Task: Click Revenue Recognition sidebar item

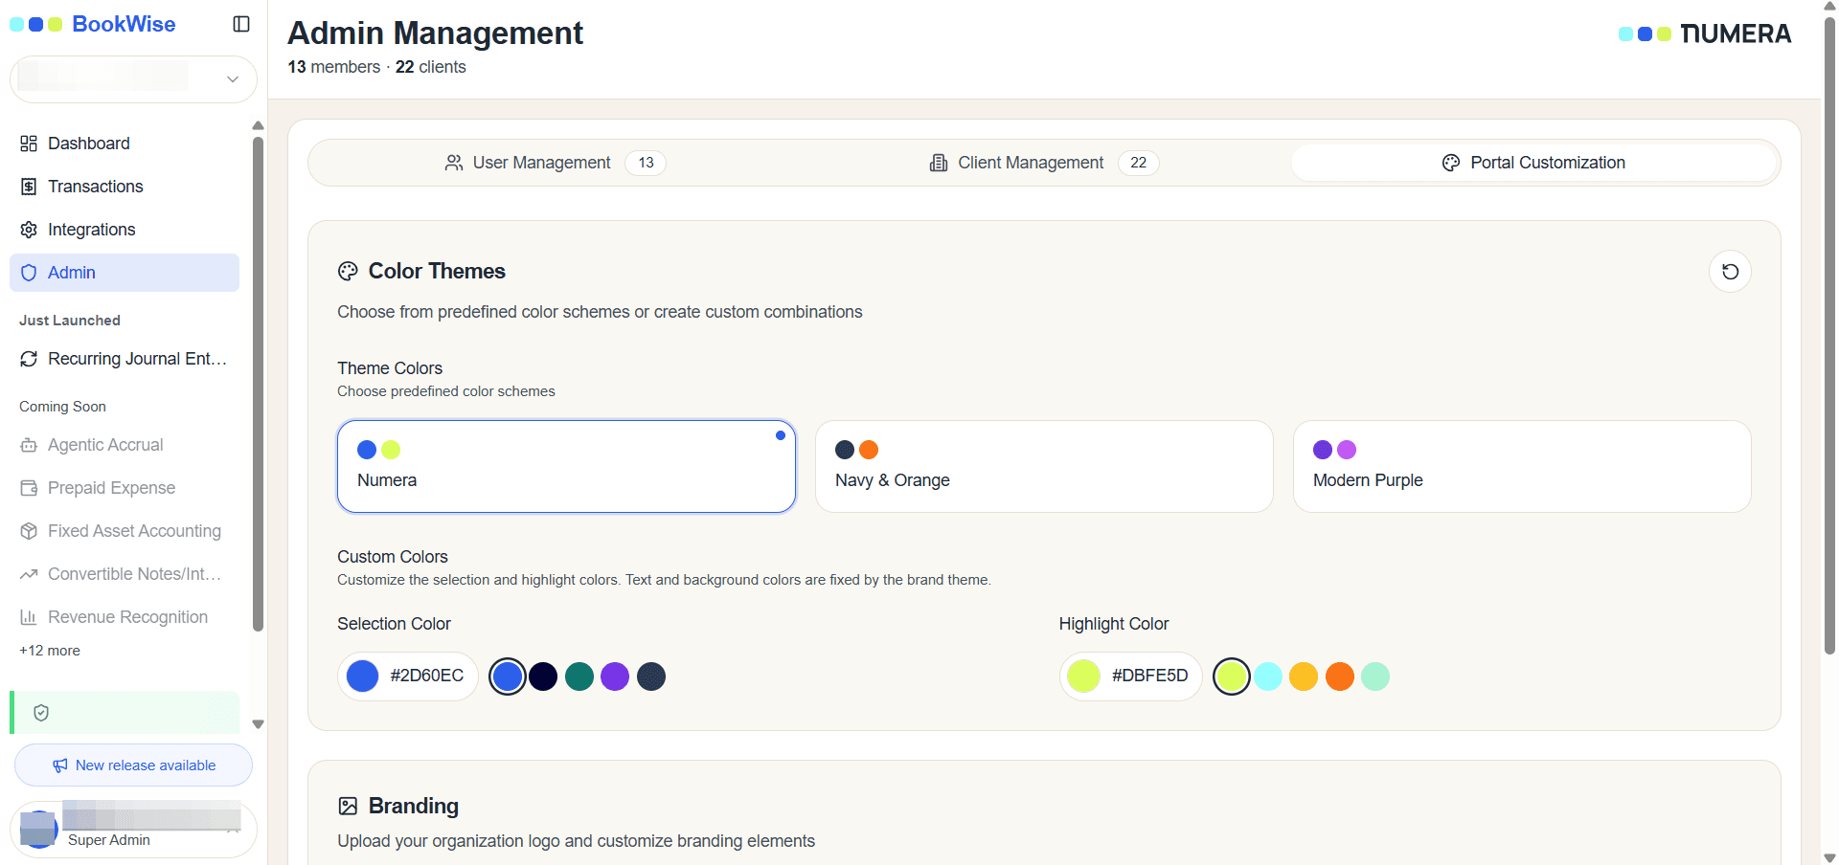Action: (125, 617)
